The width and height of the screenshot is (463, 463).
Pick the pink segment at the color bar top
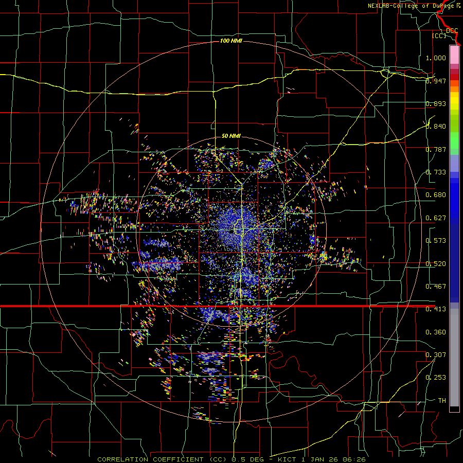coord(454,55)
